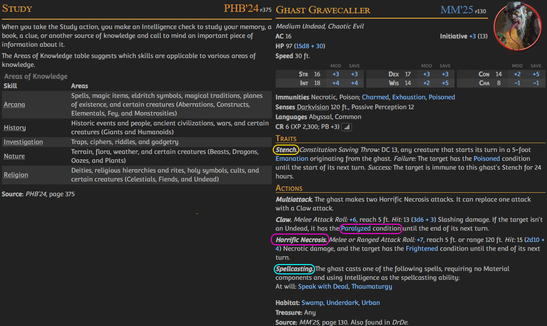Roll the Strength save +3
This screenshot has height=326, width=547.
(x=354, y=74)
